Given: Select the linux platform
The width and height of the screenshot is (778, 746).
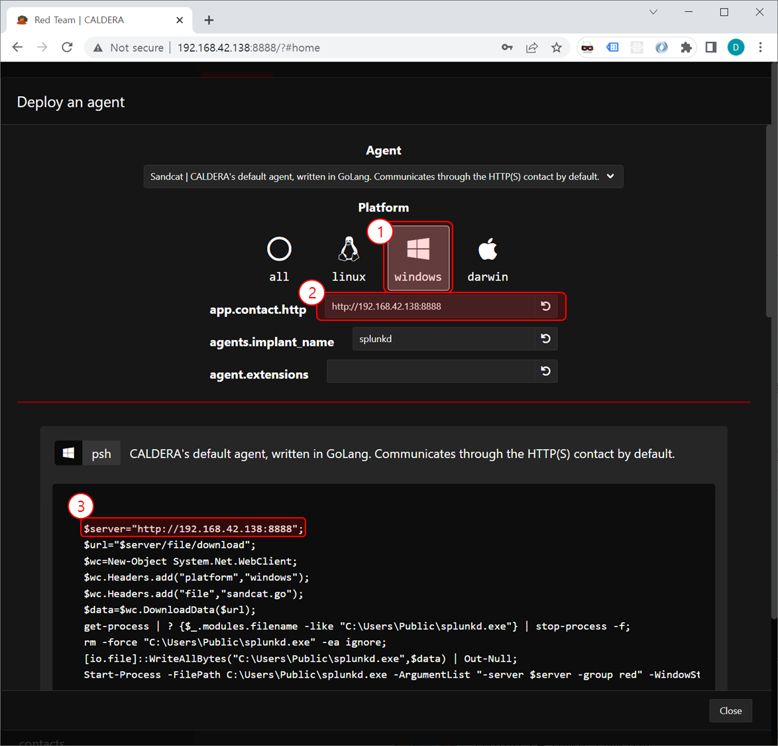Looking at the screenshot, I should (x=349, y=259).
